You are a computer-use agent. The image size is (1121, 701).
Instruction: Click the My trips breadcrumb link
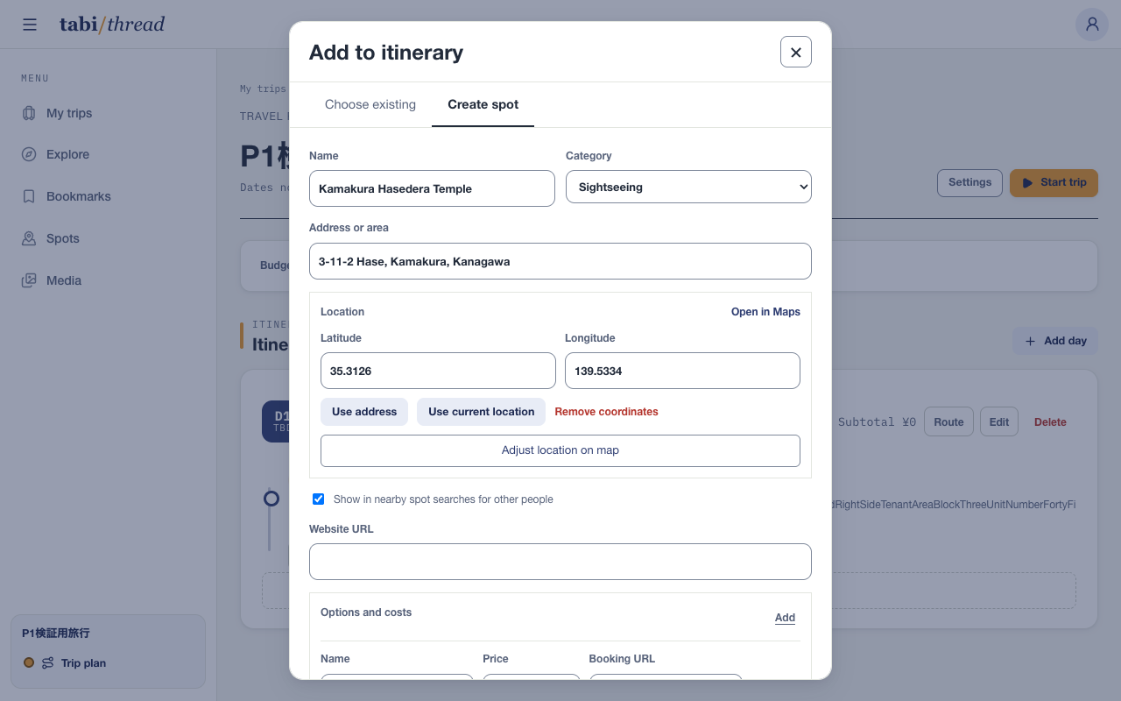tap(263, 89)
